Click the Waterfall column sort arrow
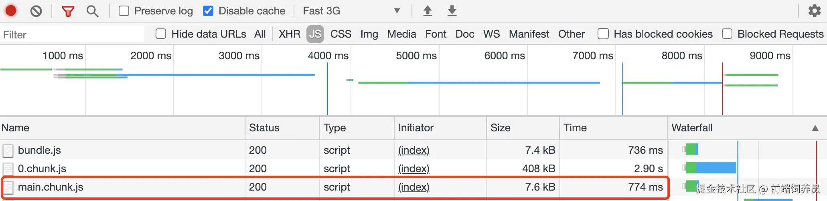The width and height of the screenshot is (827, 201). 815,128
